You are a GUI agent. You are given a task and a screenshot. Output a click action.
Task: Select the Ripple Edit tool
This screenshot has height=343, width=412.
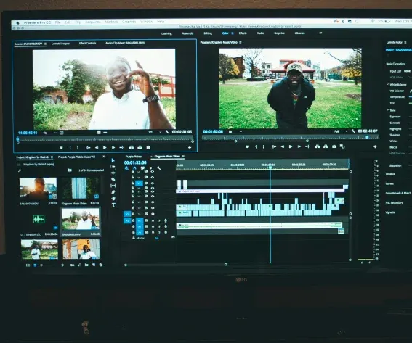coord(113,173)
